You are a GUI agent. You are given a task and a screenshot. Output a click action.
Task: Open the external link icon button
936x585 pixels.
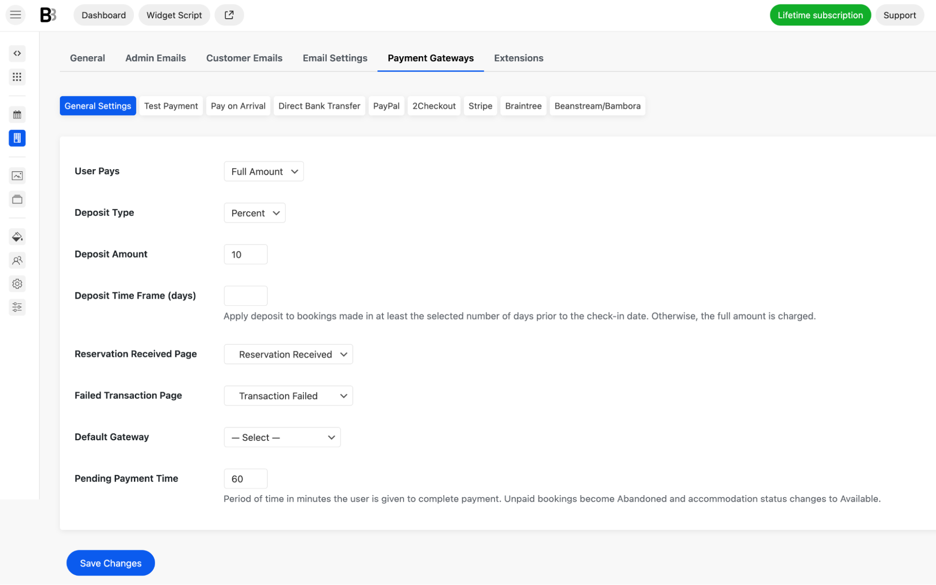(x=229, y=15)
